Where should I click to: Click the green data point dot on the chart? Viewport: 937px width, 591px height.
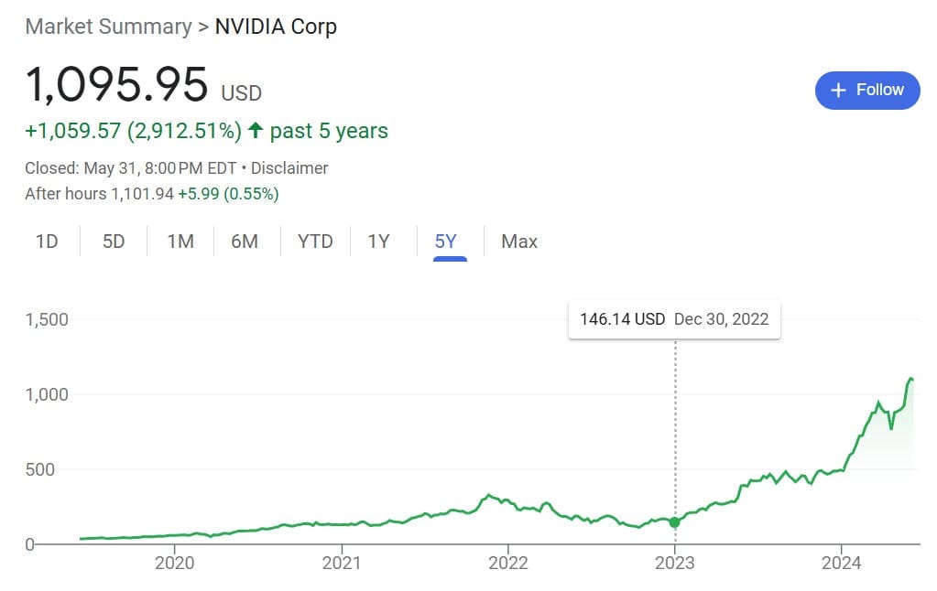(675, 521)
